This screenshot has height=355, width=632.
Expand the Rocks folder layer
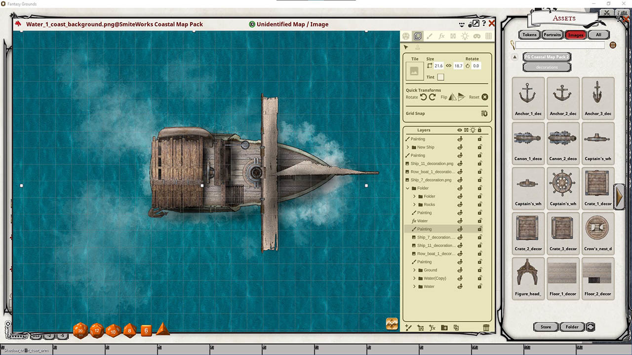[414, 205]
